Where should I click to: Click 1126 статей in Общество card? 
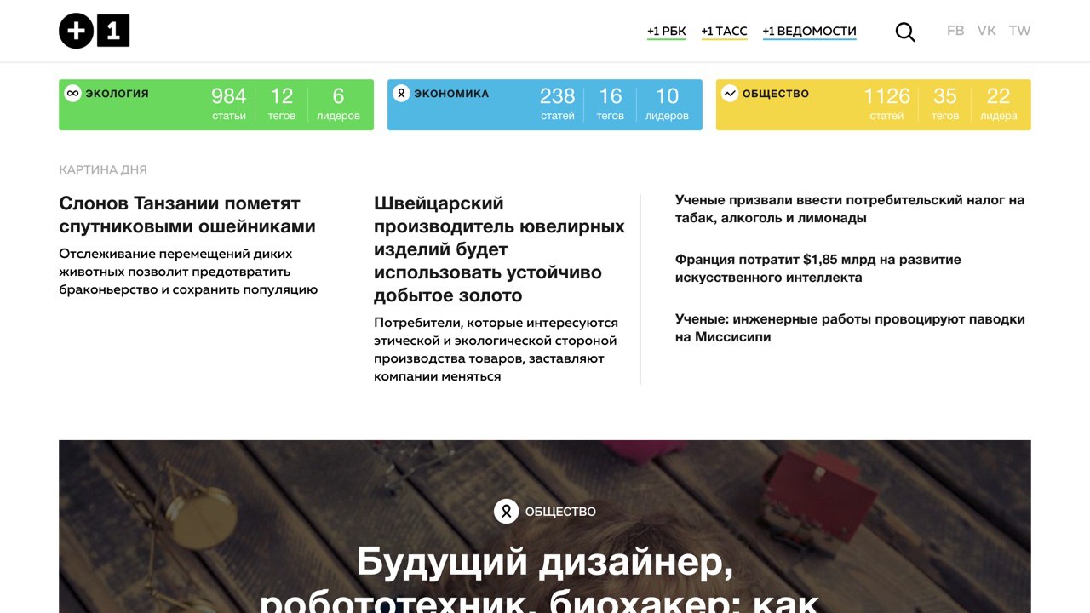[x=886, y=104]
